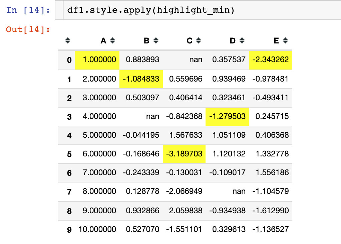Select cell -1.551101
The image size is (341, 244).
tap(184, 230)
